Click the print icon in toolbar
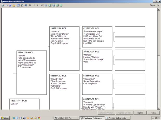This screenshot has height=120, width=161. [3, 5]
